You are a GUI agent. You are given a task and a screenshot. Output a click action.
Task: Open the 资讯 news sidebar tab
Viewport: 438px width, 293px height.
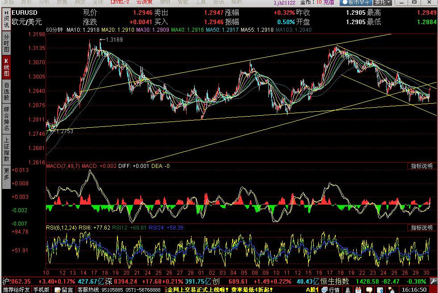6,19
